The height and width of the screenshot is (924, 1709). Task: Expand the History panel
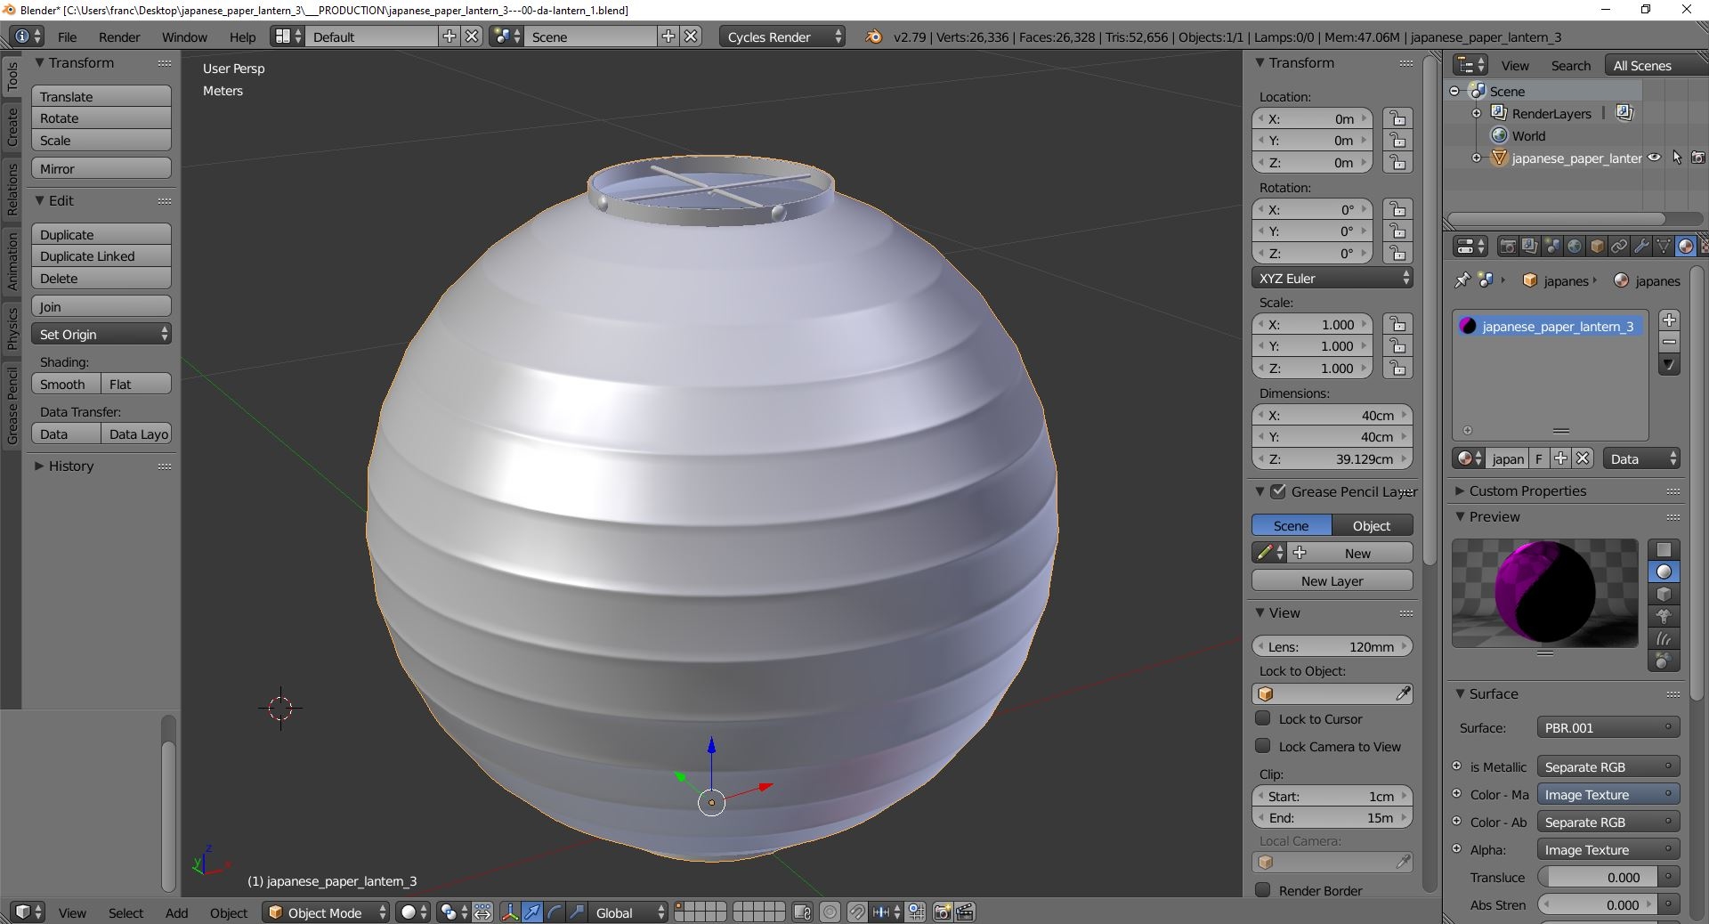tap(69, 466)
